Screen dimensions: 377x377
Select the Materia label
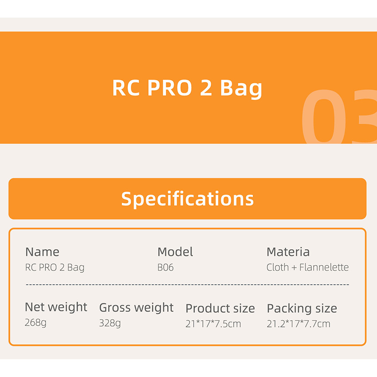click(x=288, y=252)
